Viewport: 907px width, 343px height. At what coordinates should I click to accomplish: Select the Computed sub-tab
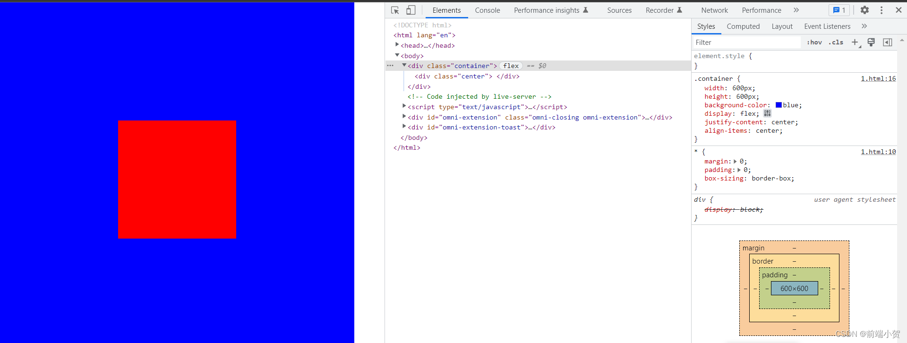743,26
